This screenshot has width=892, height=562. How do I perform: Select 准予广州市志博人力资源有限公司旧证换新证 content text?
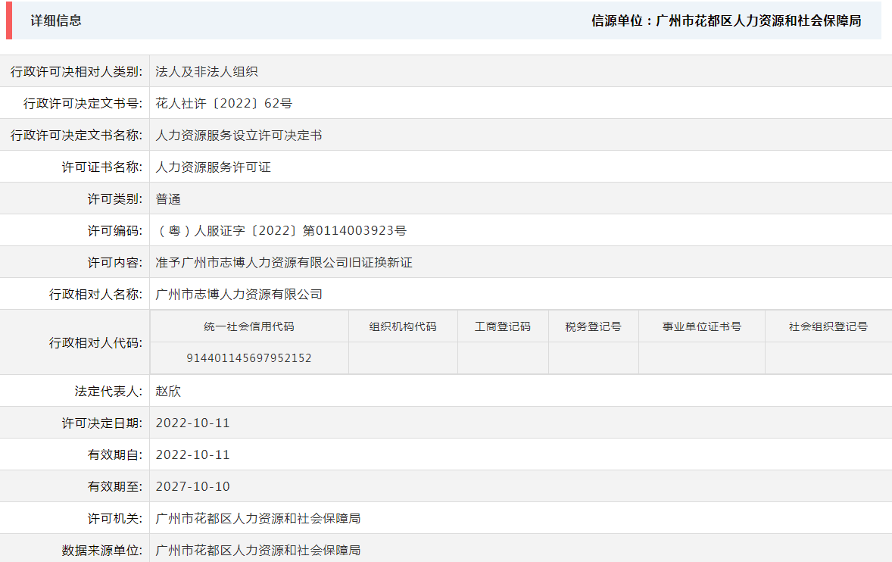(284, 263)
